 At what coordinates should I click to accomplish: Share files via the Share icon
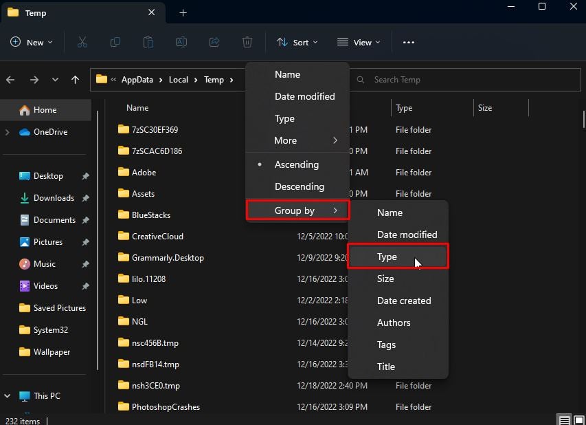pyautogui.click(x=214, y=42)
